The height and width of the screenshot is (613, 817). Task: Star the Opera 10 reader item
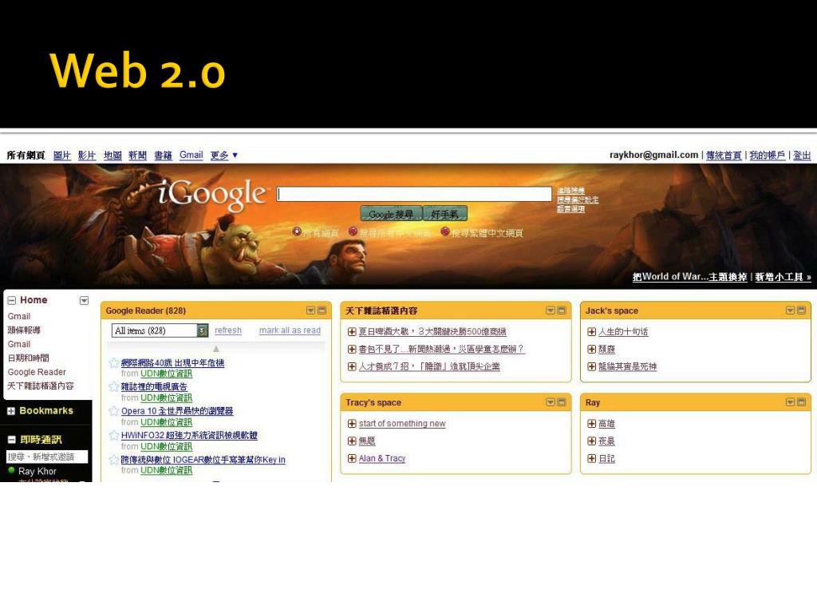[x=114, y=411]
